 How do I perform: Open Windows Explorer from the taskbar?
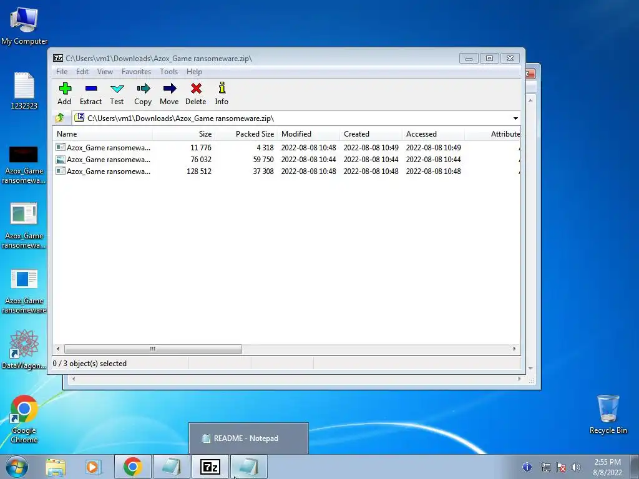tap(56, 467)
